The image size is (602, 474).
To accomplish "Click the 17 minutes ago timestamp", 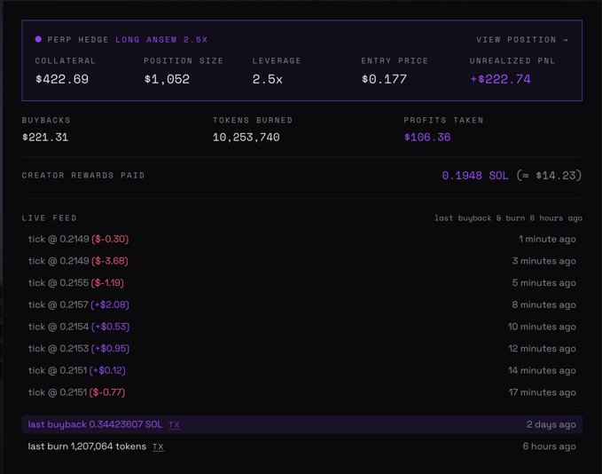I will 542,392.
